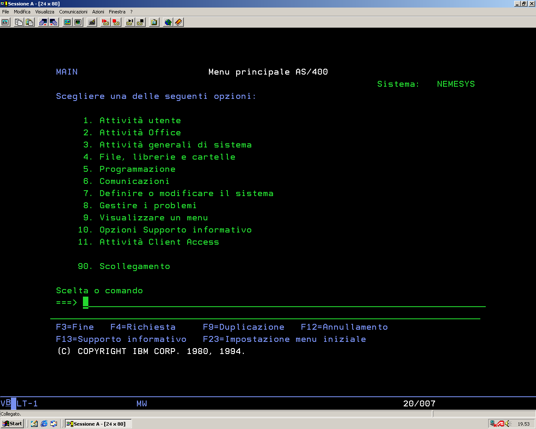
Task: Click the session icon in title bar
Action: 4,4
